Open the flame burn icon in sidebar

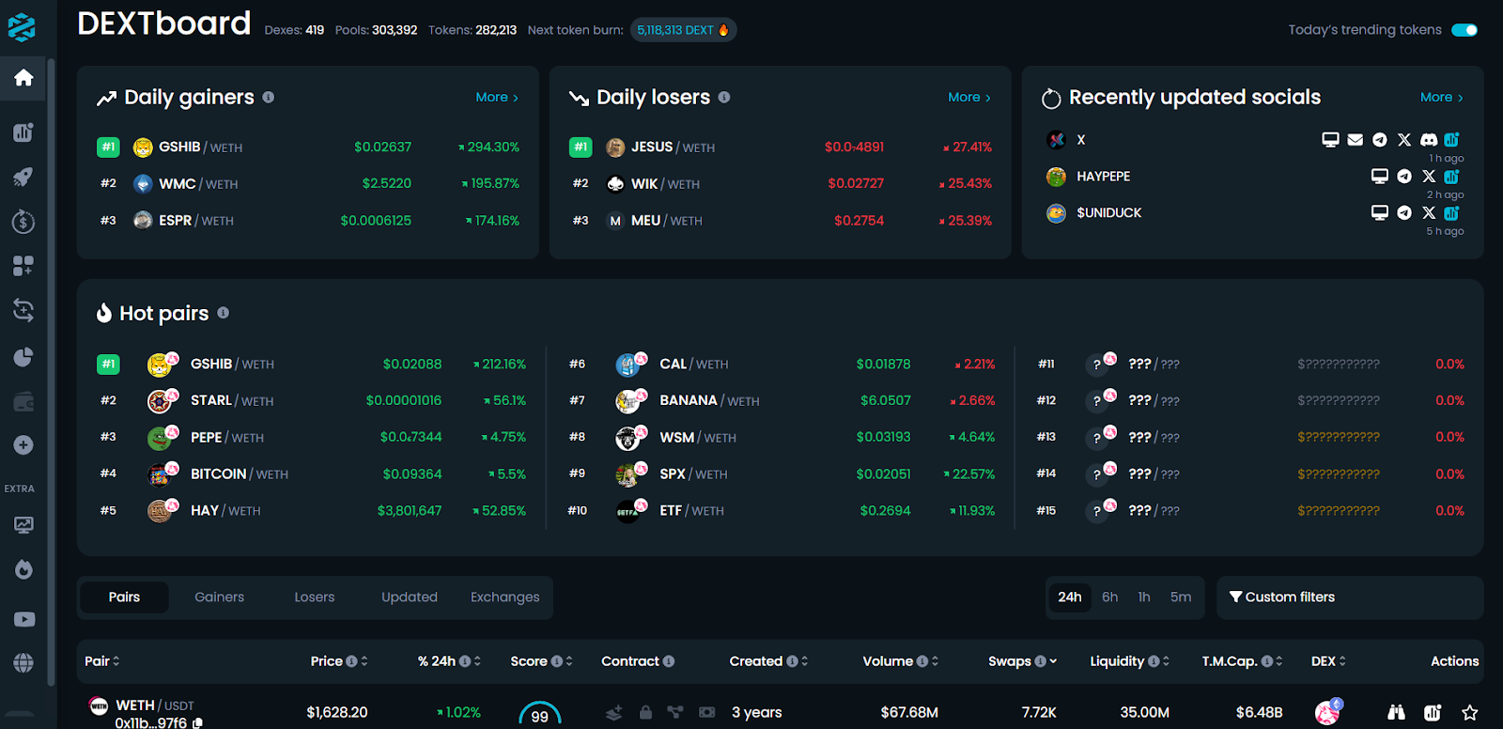pyautogui.click(x=23, y=569)
